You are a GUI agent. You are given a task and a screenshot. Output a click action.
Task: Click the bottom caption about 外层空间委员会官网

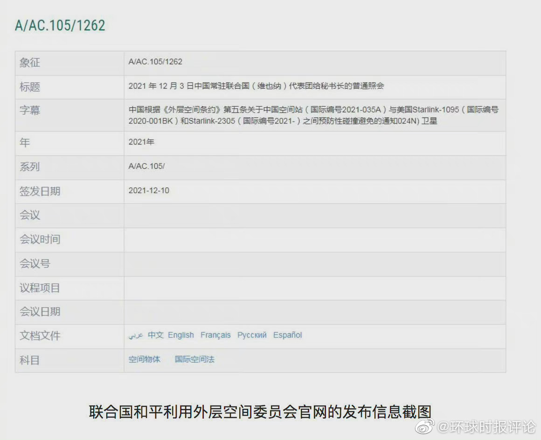point(260,412)
